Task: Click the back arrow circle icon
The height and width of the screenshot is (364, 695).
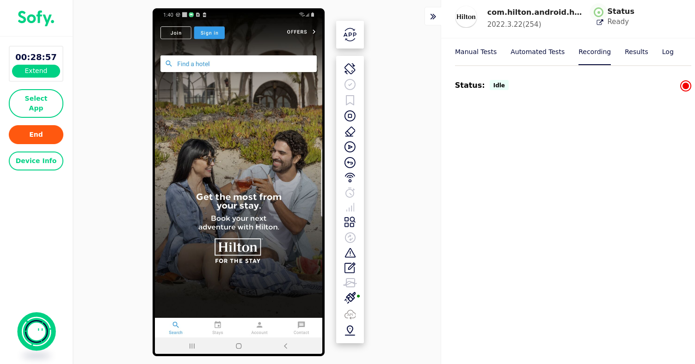Action: coord(350,163)
